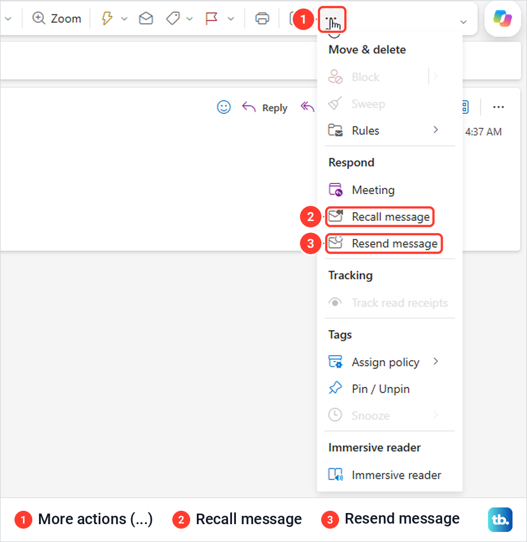527x542 pixels.
Task: Select Resend message
Action: [x=384, y=243]
